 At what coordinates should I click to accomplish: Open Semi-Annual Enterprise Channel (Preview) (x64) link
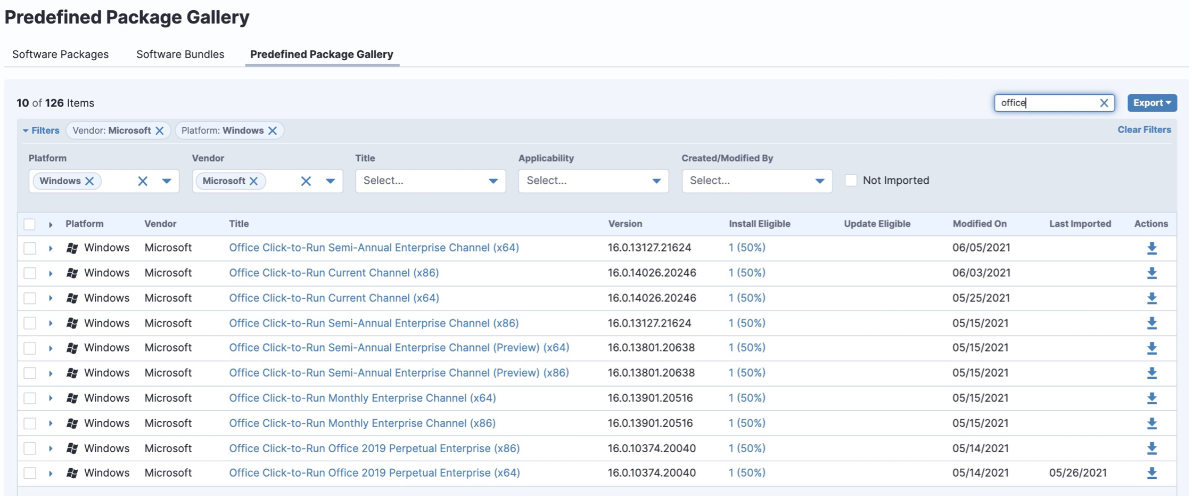point(399,347)
